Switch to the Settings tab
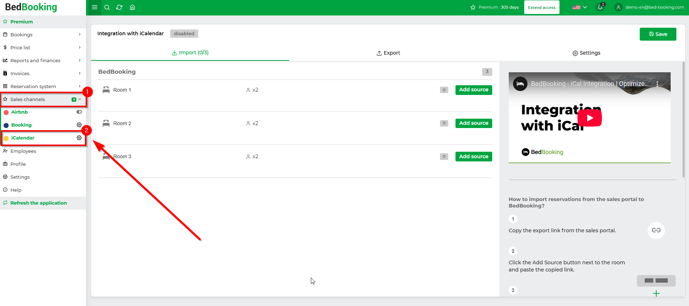689x306 pixels. tap(586, 53)
